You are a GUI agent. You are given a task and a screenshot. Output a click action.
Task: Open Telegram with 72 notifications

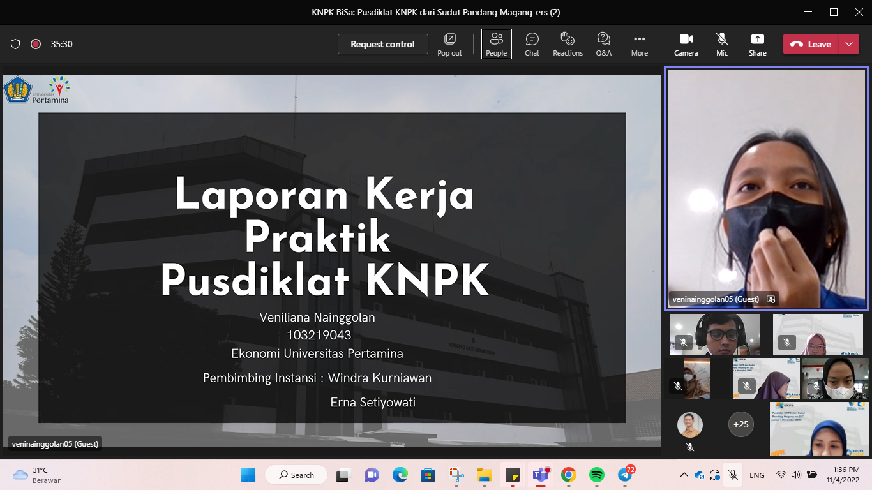(x=626, y=475)
